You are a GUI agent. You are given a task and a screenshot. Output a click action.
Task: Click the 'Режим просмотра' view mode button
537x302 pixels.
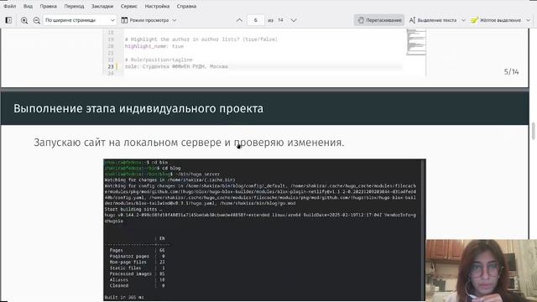(x=145, y=20)
